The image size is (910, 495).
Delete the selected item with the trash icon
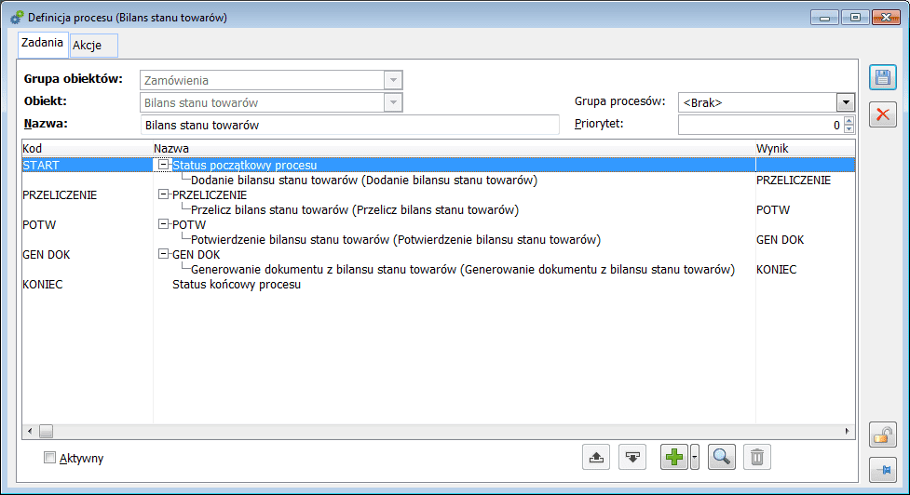click(757, 458)
